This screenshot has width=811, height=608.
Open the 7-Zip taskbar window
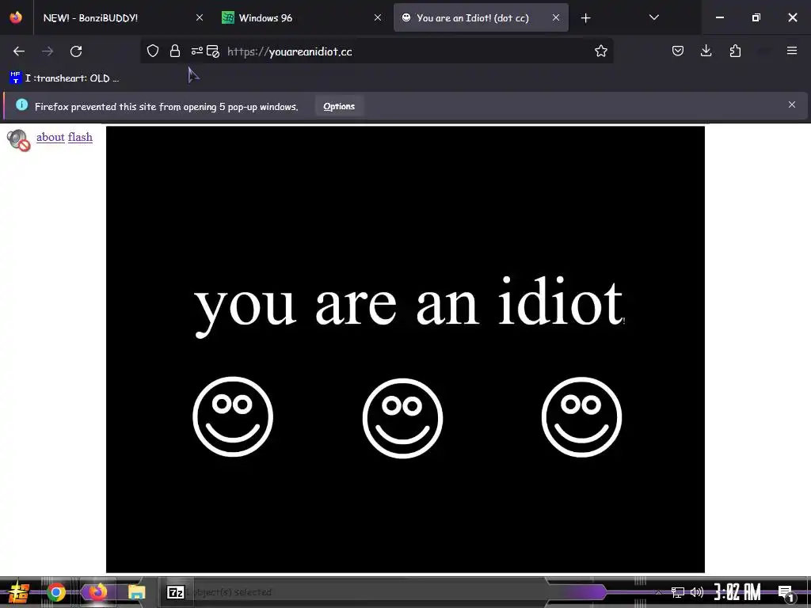[x=175, y=592]
